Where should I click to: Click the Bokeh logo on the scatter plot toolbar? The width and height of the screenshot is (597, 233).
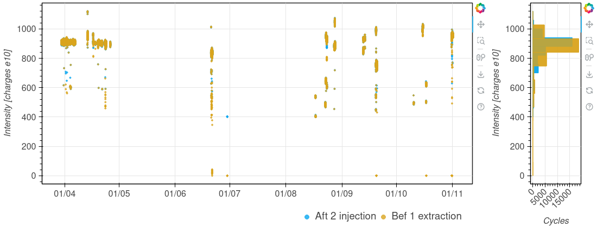pos(480,8)
